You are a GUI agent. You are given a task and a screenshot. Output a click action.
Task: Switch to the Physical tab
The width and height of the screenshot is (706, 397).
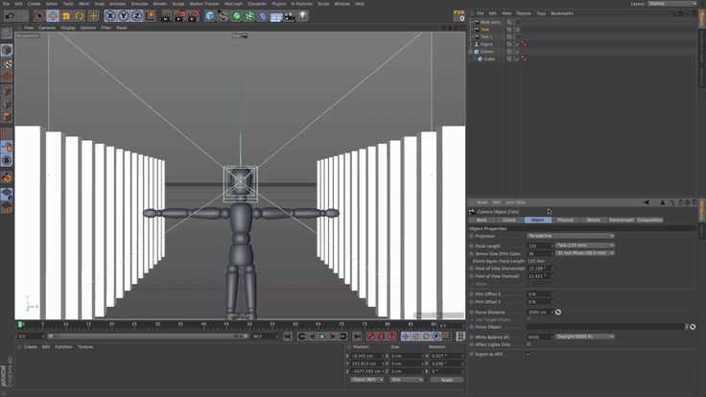click(566, 221)
